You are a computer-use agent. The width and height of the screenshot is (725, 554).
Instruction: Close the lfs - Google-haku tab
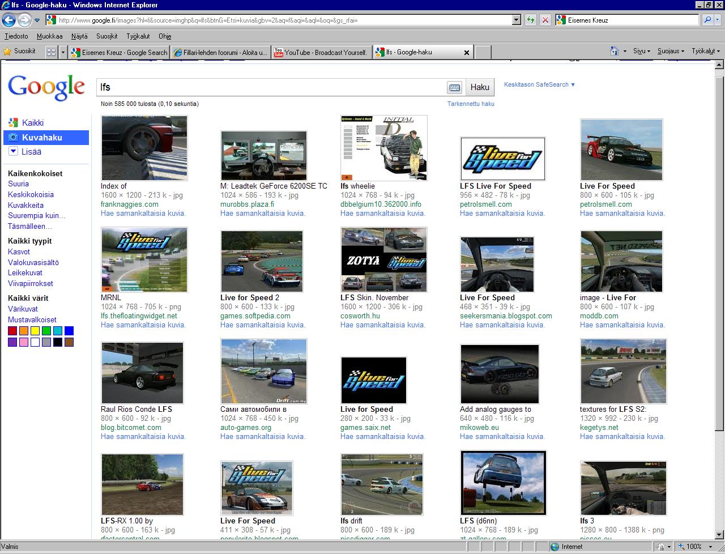[x=467, y=52]
